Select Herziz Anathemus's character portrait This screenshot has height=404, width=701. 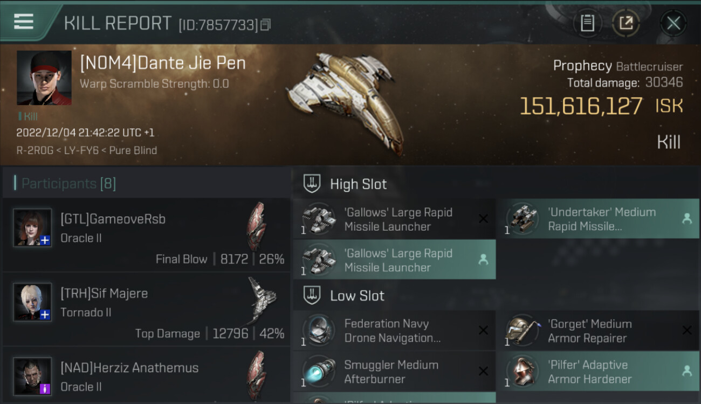click(x=32, y=375)
